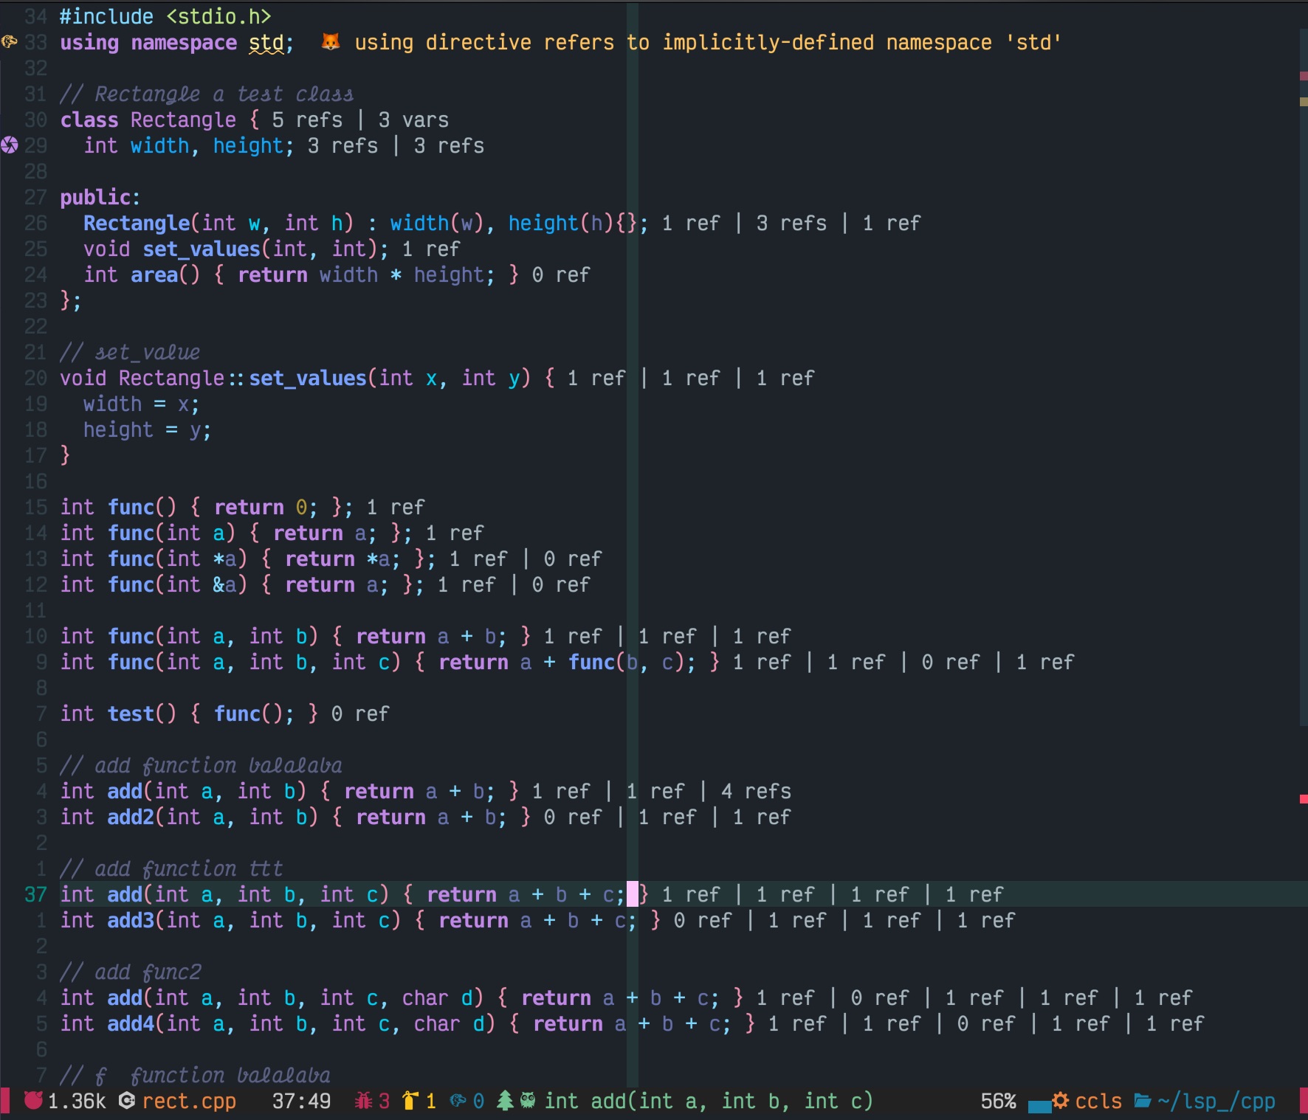Click the ccls language server label
Viewport: 1308px width, 1120px height.
[1098, 1102]
